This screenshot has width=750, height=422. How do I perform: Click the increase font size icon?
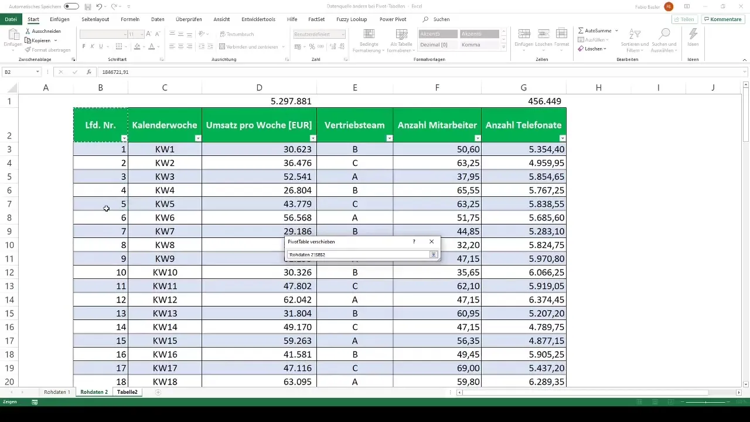pyautogui.click(x=149, y=35)
